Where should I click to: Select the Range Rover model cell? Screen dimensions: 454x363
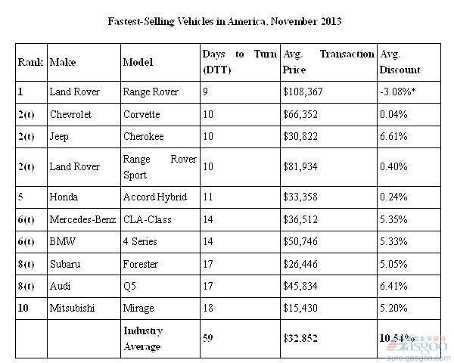coord(160,92)
